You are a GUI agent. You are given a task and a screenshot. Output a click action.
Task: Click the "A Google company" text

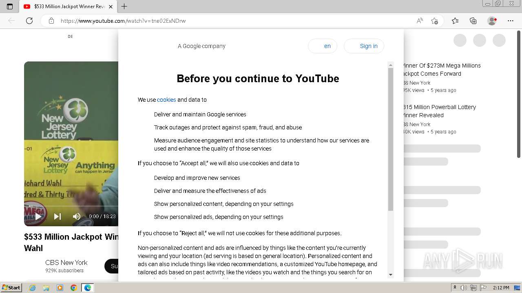[201, 46]
